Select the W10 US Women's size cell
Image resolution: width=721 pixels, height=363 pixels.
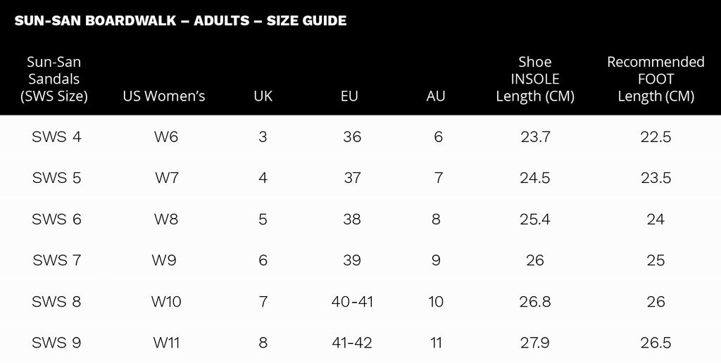pos(166,302)
